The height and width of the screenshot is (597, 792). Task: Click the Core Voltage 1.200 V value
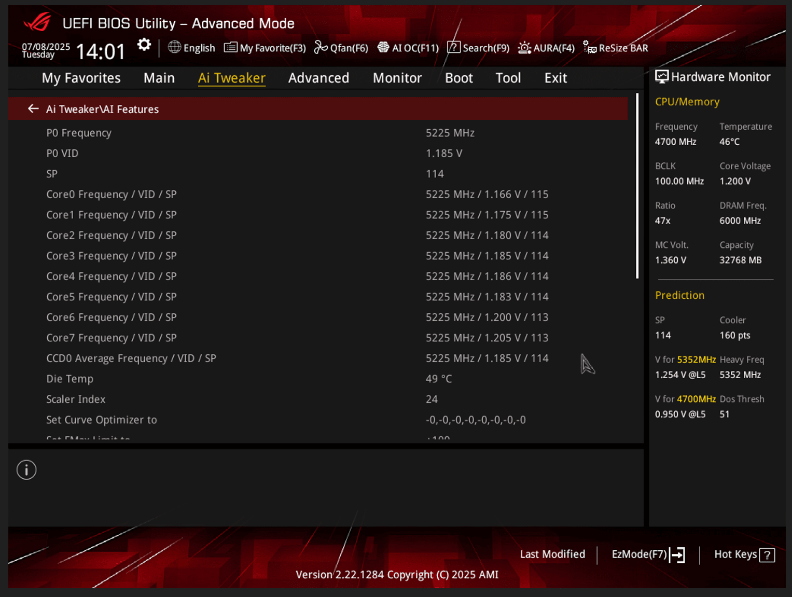735,181
